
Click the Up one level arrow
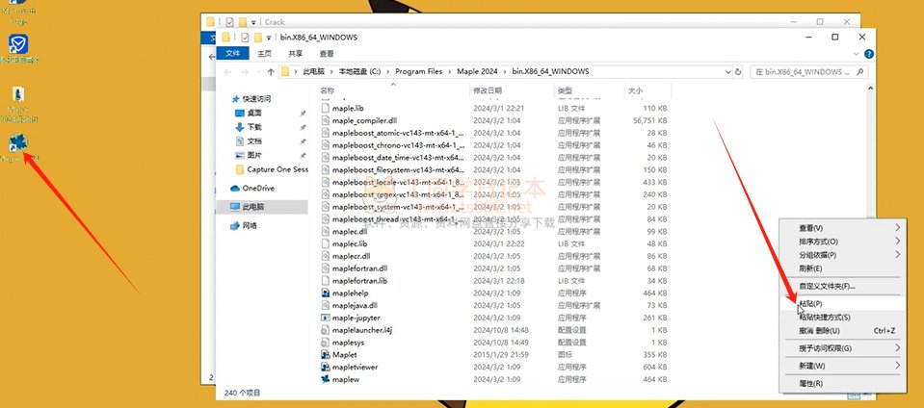268,72
